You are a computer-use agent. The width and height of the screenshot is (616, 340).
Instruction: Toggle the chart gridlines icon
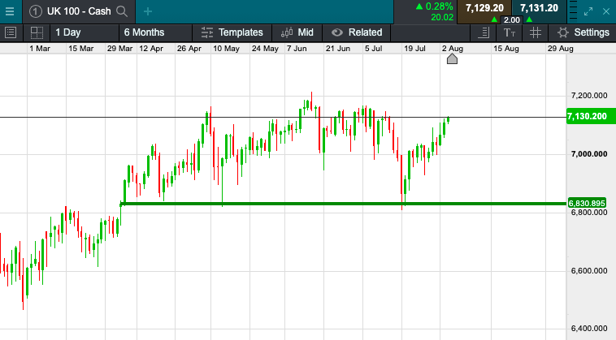[535, 32]
